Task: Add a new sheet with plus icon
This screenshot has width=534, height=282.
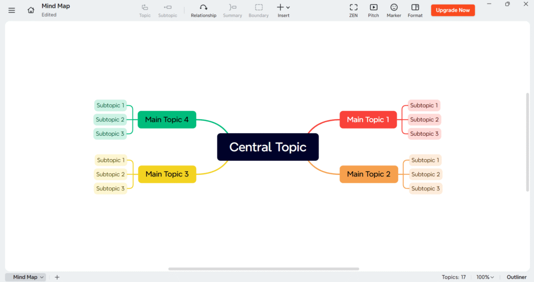Action: click(x=57, y=277)
